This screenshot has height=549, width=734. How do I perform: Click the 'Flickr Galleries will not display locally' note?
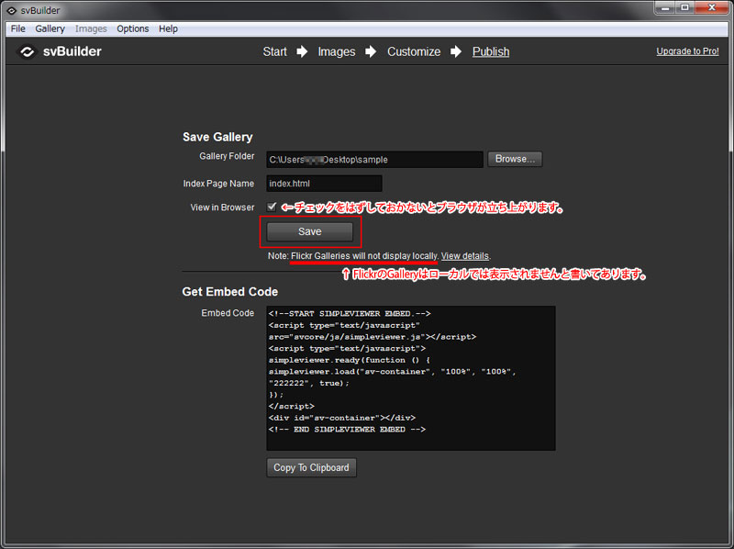pos(364,256)
